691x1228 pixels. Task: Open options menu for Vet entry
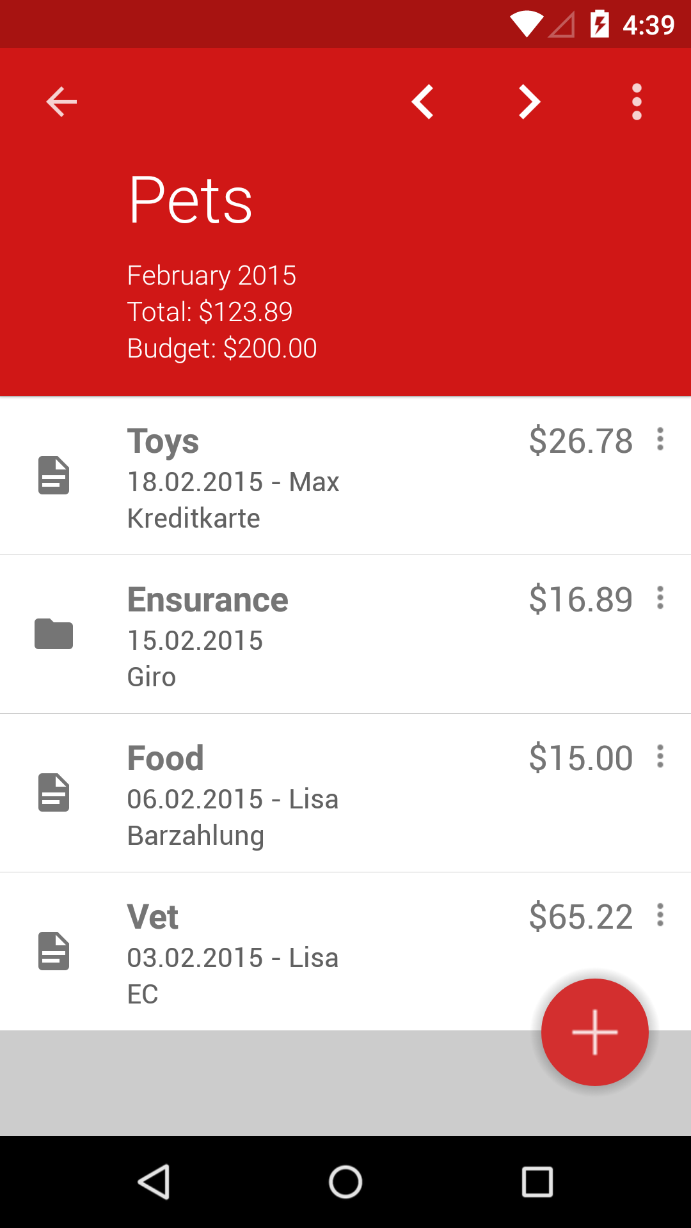[x=660, y=915]
